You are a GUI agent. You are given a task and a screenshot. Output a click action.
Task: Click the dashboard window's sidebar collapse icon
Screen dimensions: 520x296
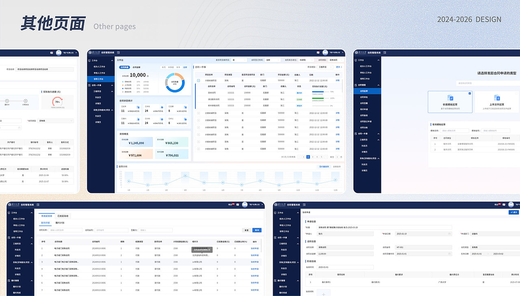point(118,52)
